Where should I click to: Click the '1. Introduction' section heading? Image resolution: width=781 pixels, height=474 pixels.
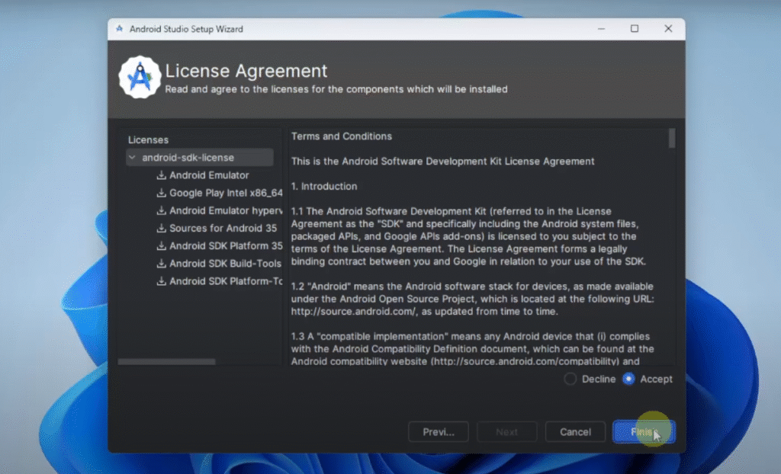(x=324, y=186)
